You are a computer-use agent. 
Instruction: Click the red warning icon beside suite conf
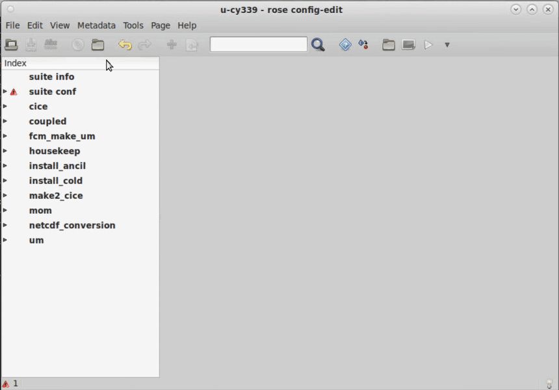(x=14, y=92)
